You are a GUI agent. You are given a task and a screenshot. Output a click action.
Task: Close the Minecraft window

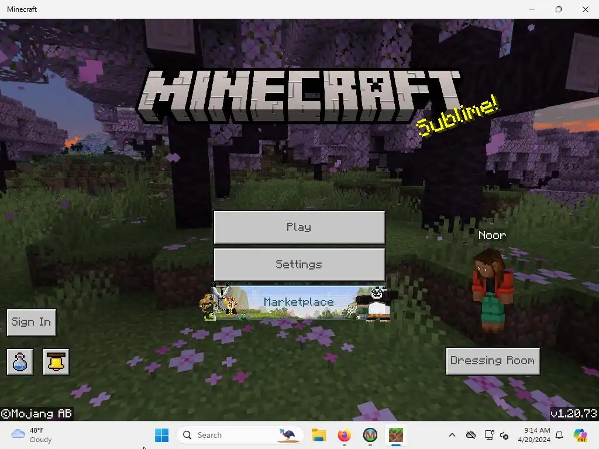[x=585, y=9]
